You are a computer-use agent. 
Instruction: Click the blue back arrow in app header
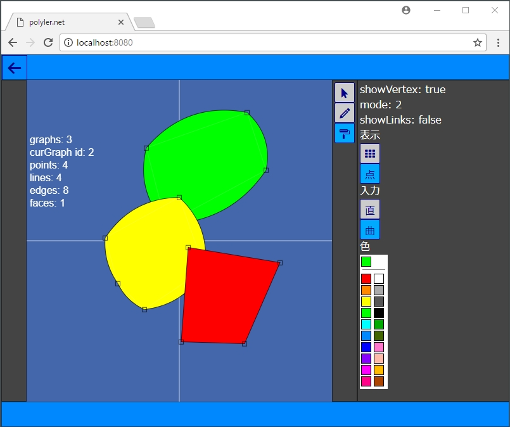point(15,68)
